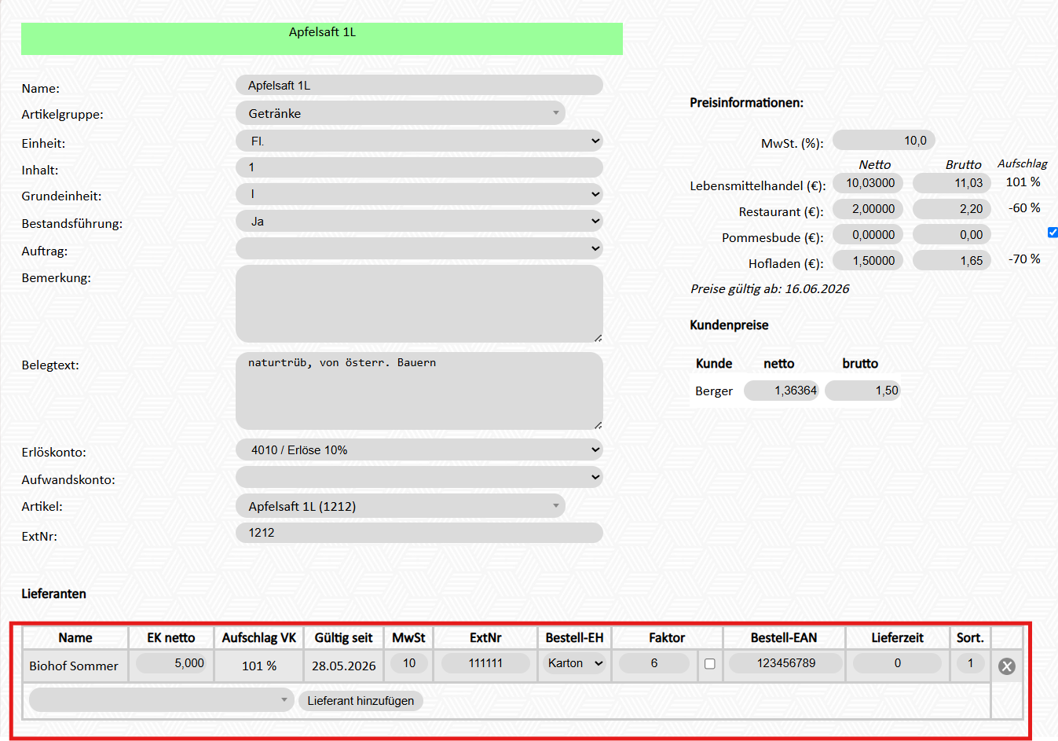Click Hofladen brutto field 1,65
This screenshot has height=741, width=1058.
tap(952, 260)
